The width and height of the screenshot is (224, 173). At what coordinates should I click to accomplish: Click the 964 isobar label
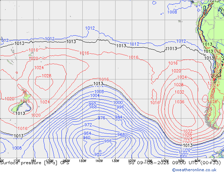pos(87,133)
